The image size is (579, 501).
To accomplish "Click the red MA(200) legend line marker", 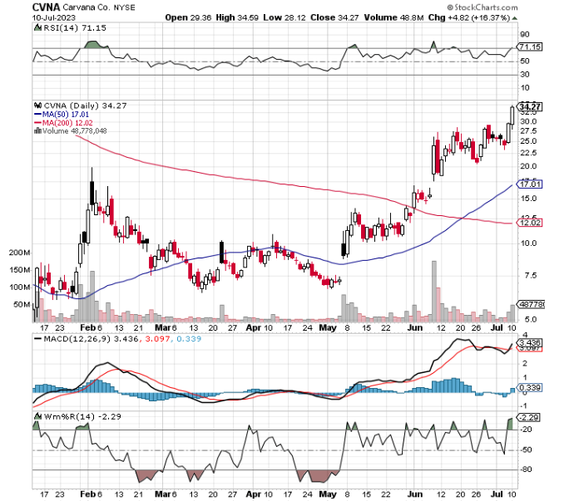I will [x=37, y=122].
